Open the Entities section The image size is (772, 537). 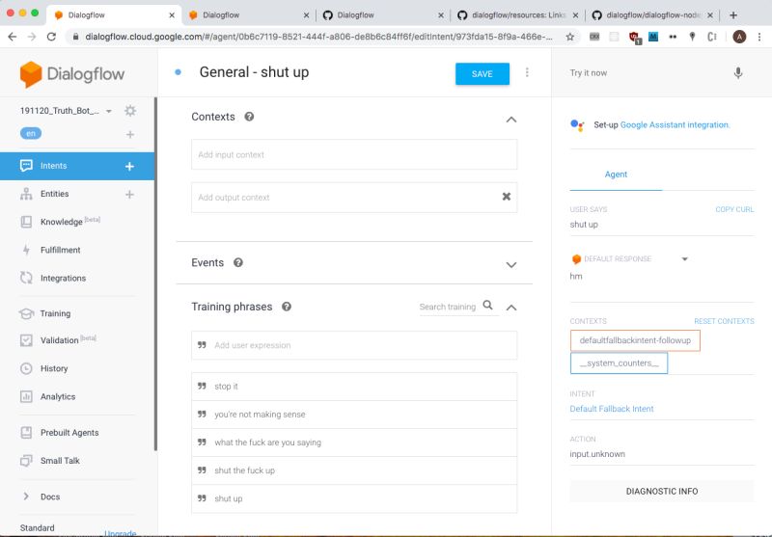54,194
